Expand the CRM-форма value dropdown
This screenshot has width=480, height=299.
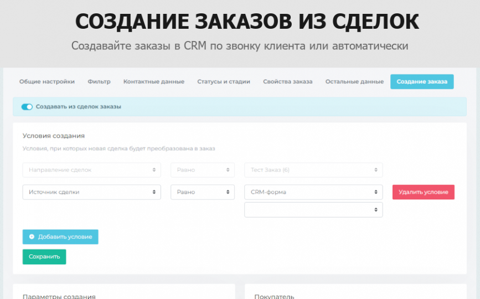pos(313,192)
